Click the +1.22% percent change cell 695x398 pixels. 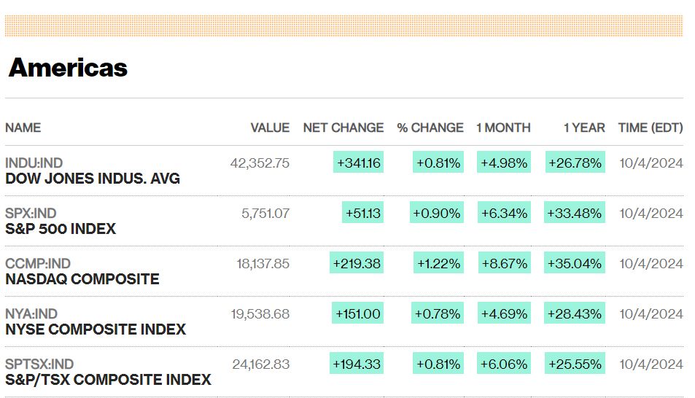[438, 263]
